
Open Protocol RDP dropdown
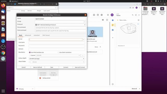click(x=60, y=25)
